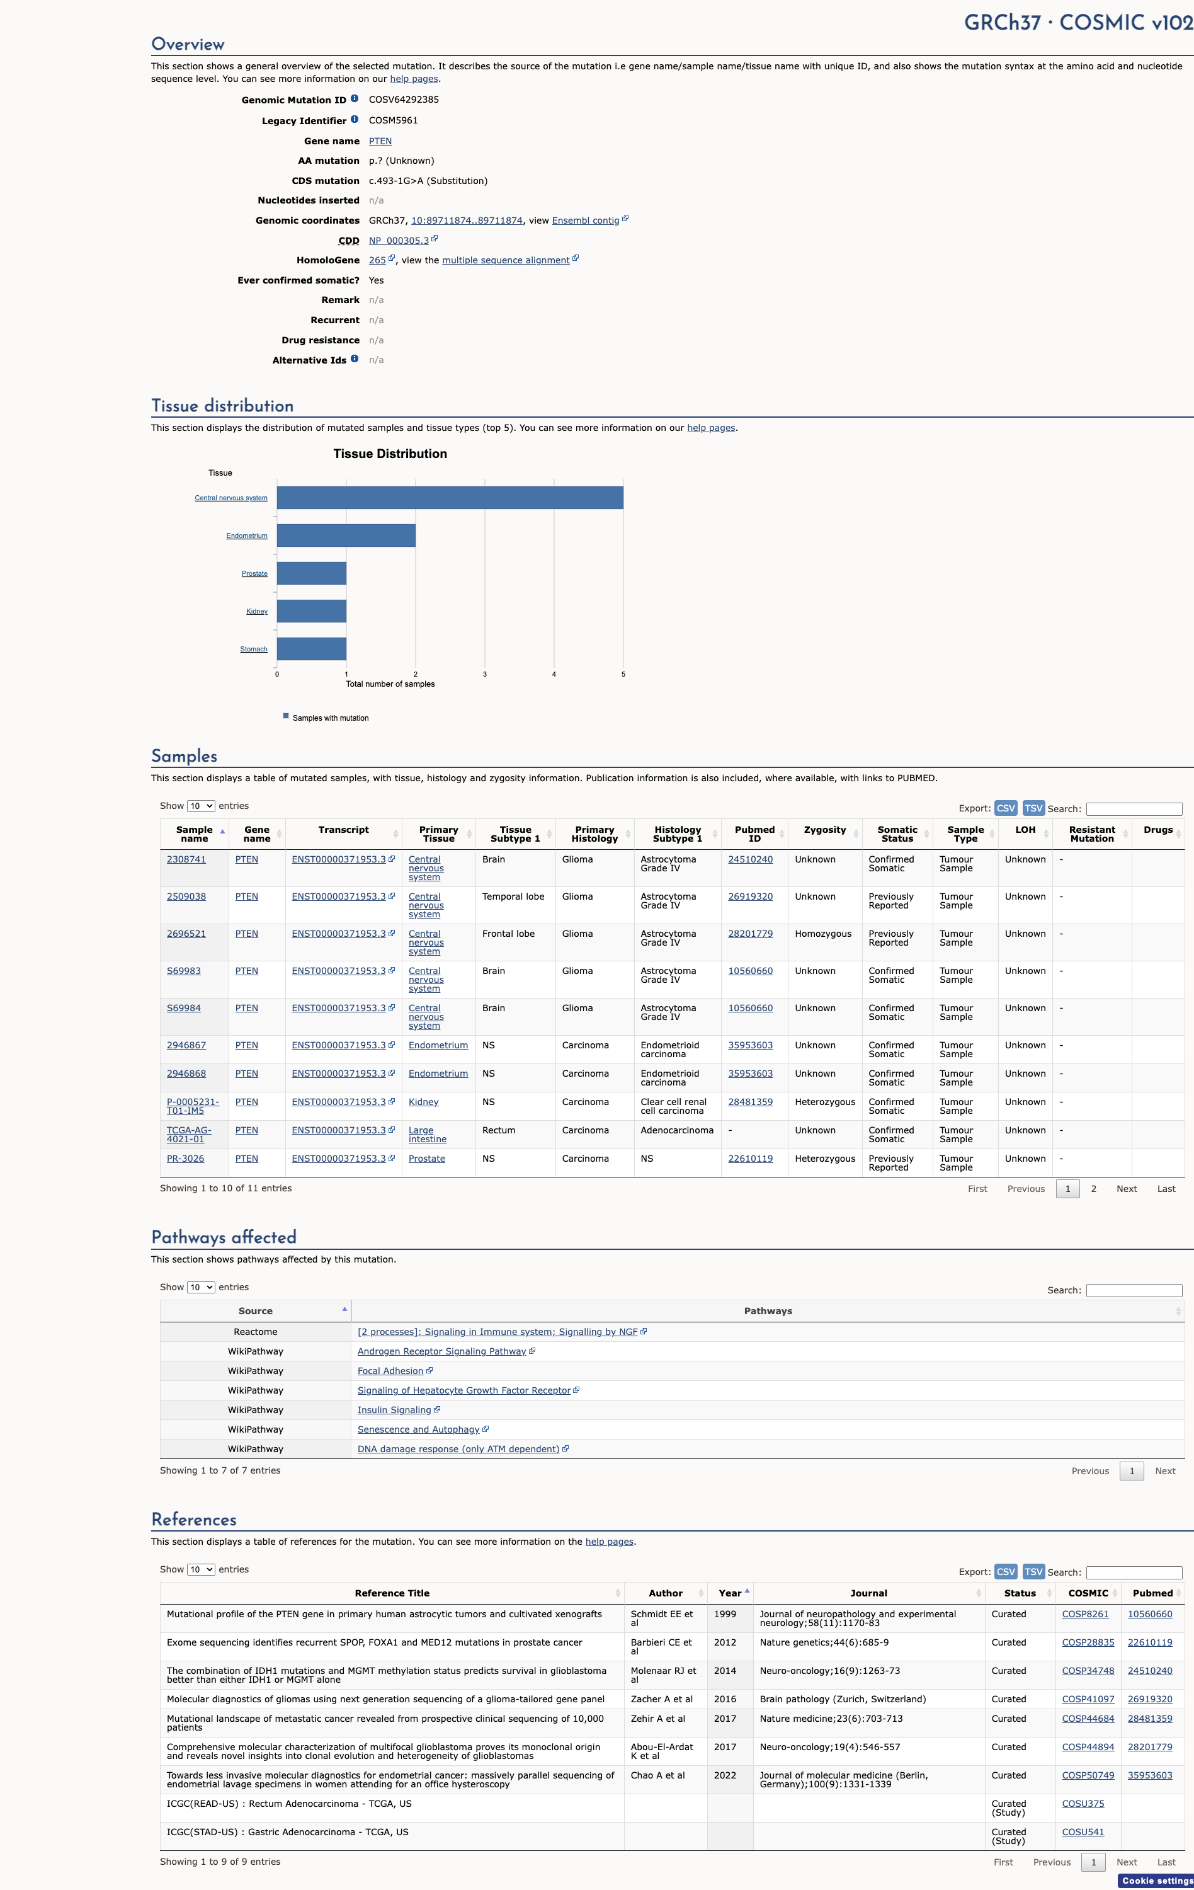Click Samples with mutation legend swatch
Viewport: 1194px width, 1890px height.
tap(285, 716)
